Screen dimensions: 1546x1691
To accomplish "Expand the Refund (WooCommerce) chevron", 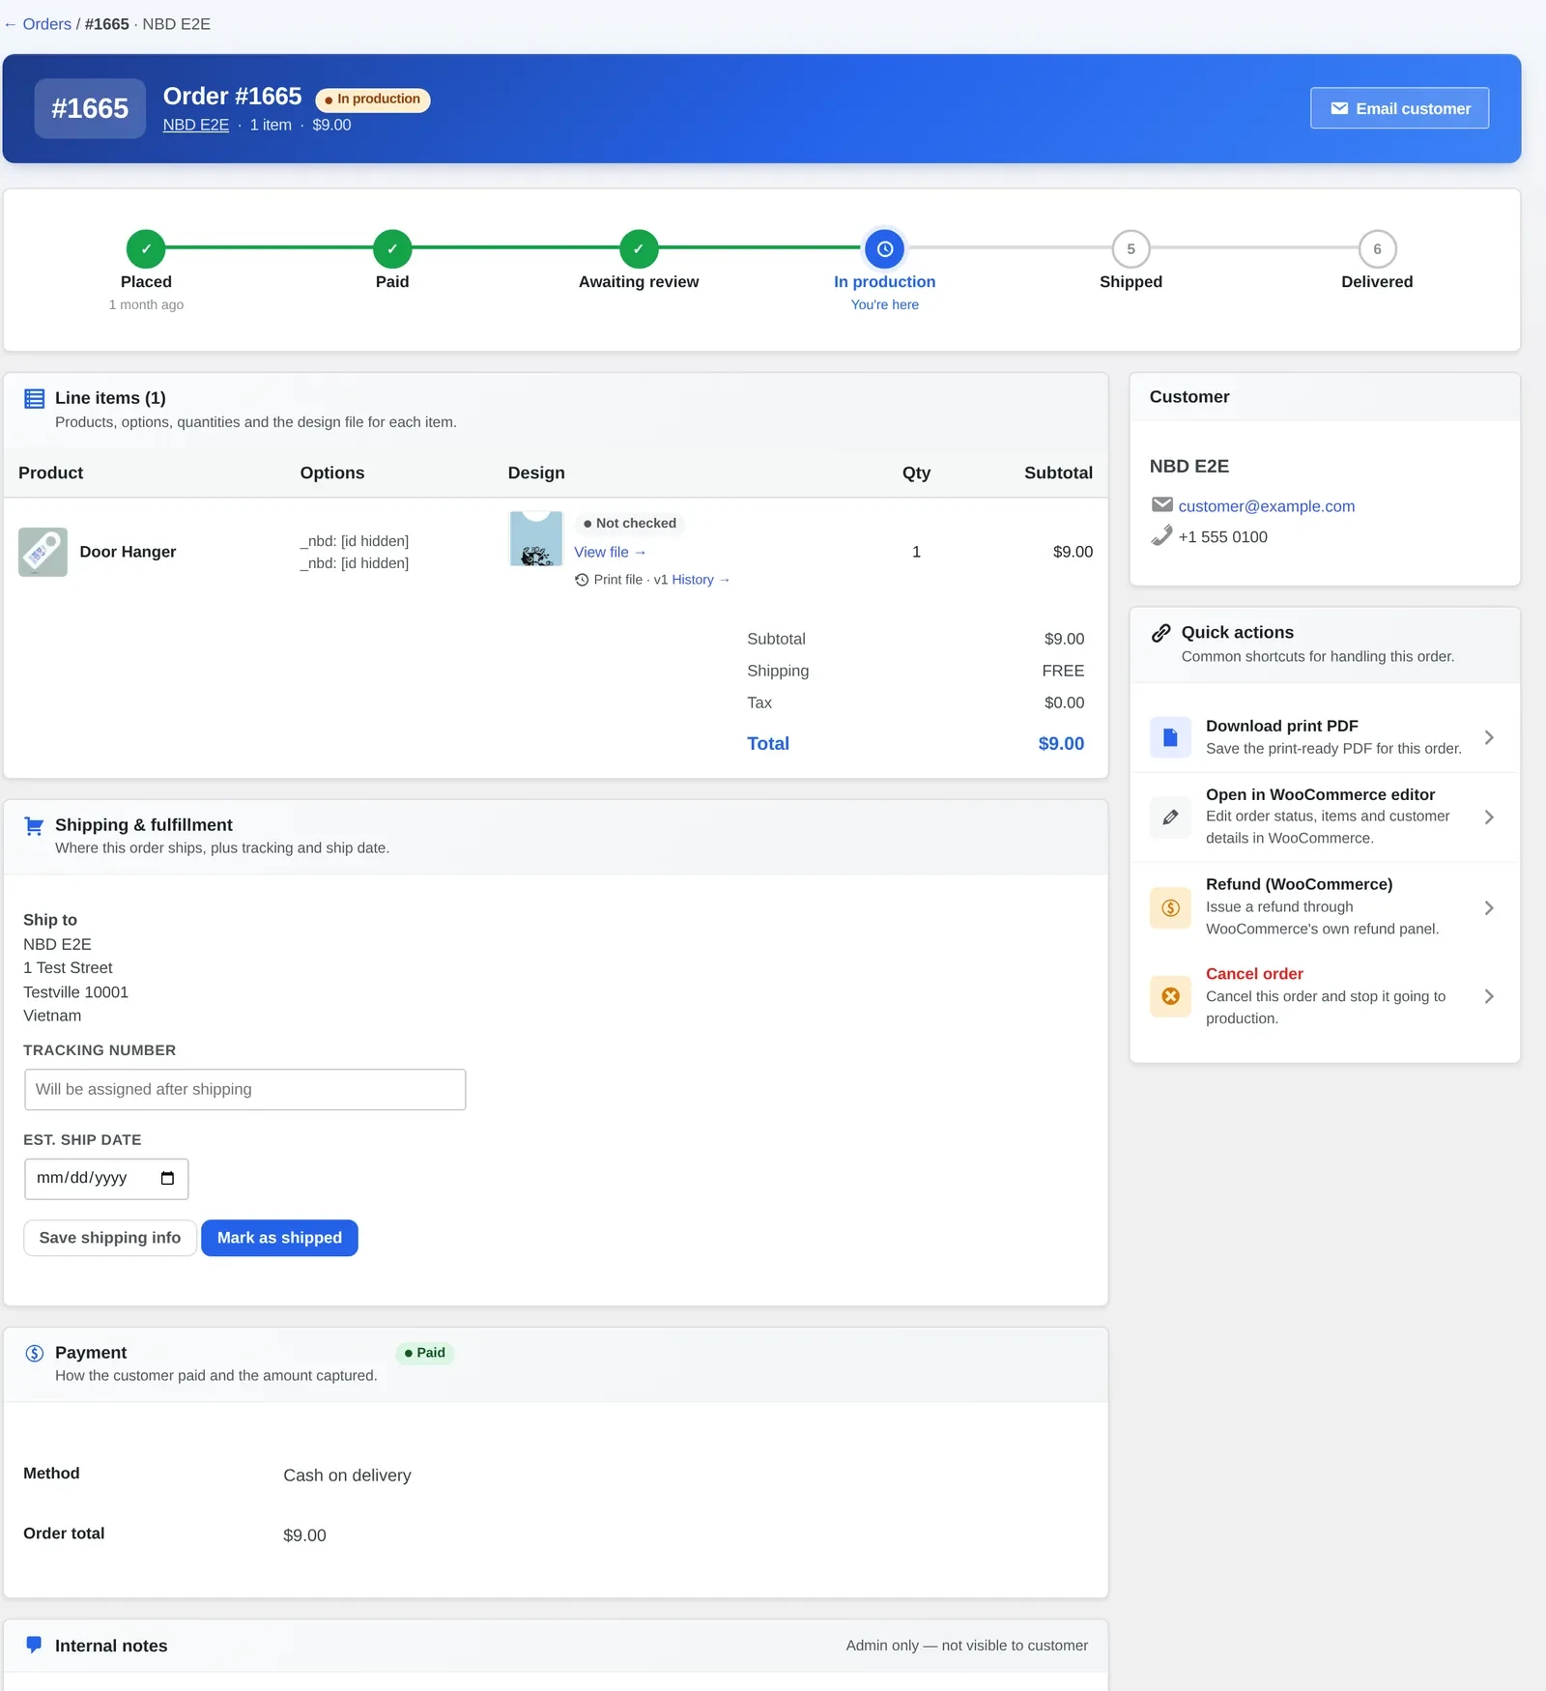I will 1489,908.
